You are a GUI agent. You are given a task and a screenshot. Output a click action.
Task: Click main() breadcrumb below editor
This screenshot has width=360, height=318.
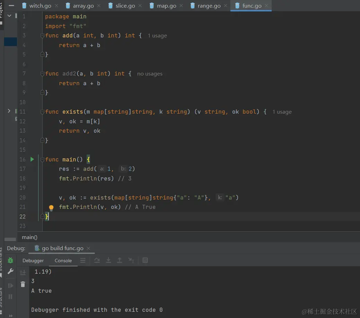pos(29,237)
